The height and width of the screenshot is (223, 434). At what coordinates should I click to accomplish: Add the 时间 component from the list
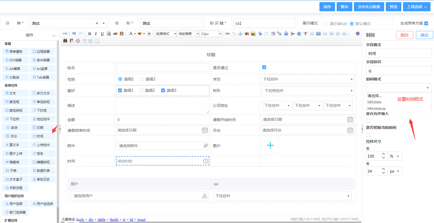click(x=43, y=136)
